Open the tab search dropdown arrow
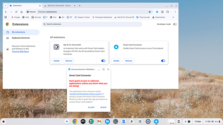This screenshot has width=223, height=125. 6,6
